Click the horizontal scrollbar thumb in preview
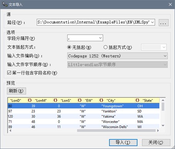The height and width of the screenshot is (149, 175). (x=116, y=130)
